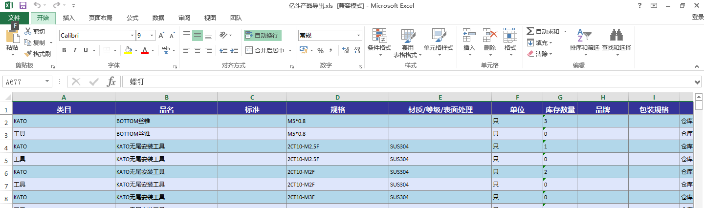The height and width of the screenshot is (208, 704).
Task: Switch to the 插入 ribbon tab
Action: (x=69, y=18)
